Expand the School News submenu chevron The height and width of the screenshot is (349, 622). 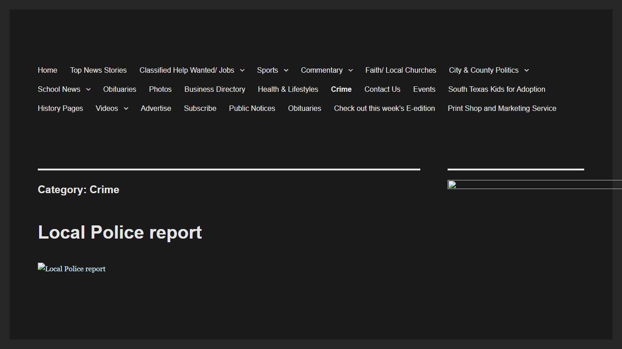click(x=88, y=90)
